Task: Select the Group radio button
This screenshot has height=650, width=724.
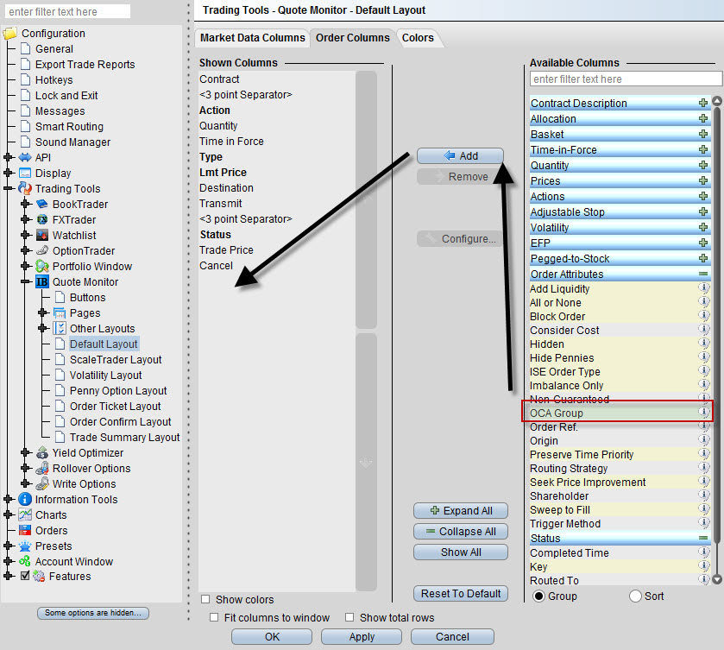Action: click(538, 596)
